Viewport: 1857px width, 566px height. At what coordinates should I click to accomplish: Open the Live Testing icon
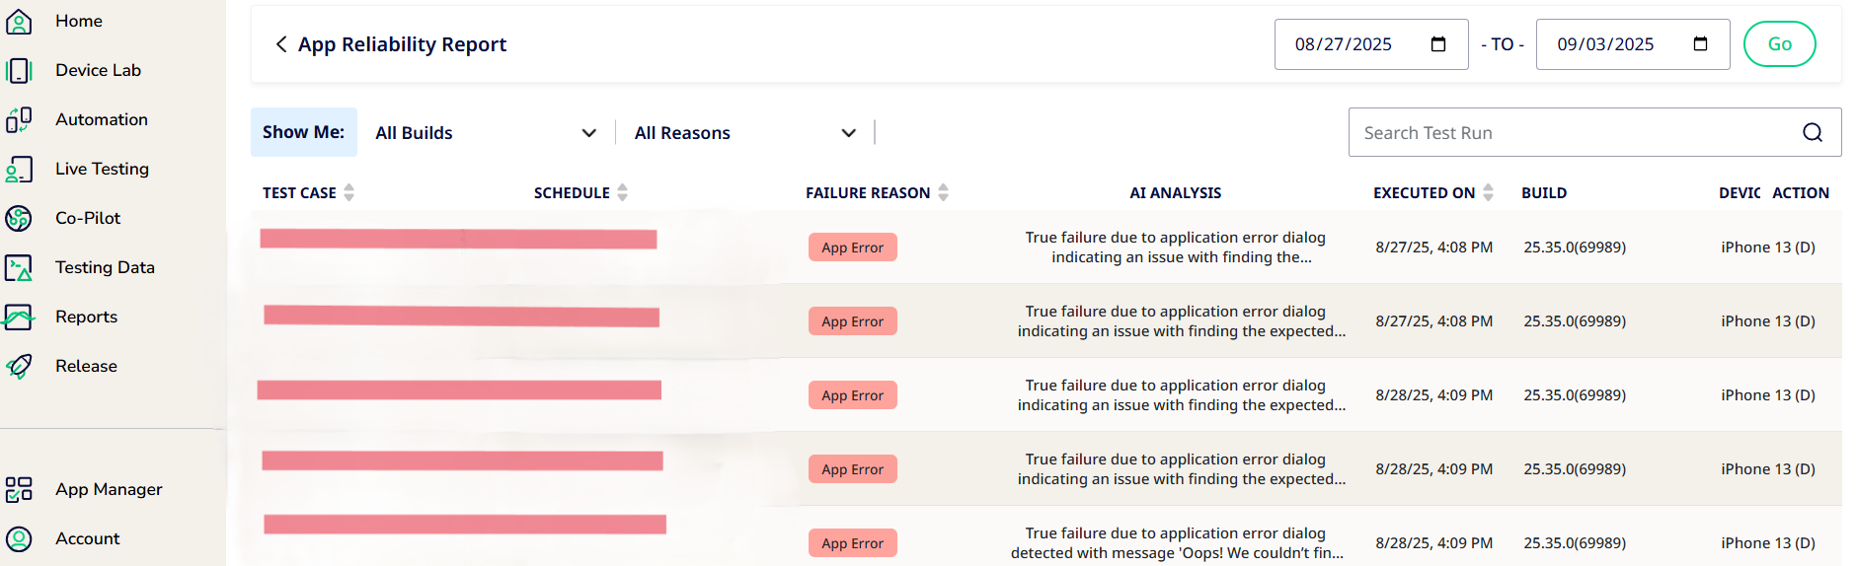19,169
